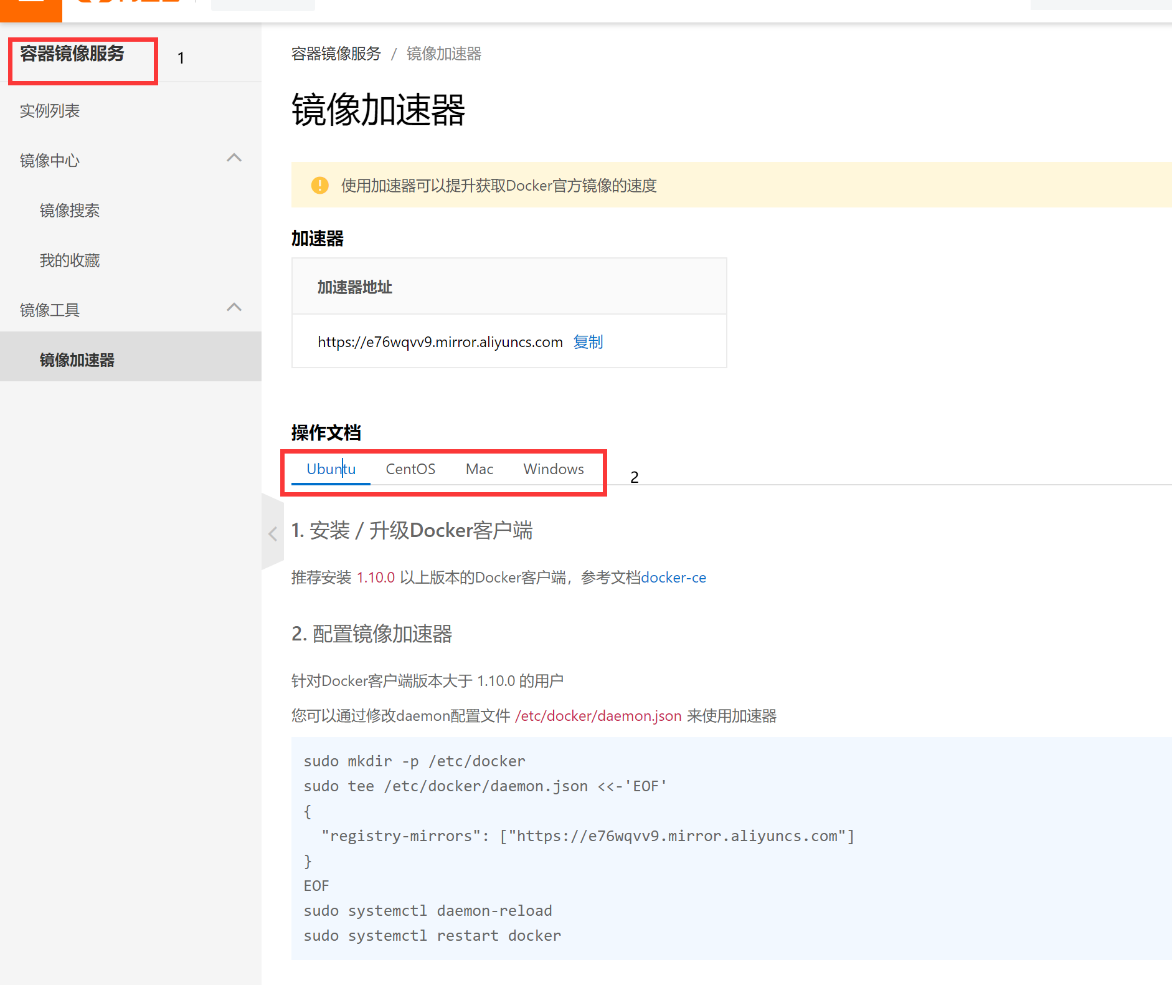Click 'sudo systemctl restart docker' line
This screenshot has width=1172, height=985.
(432, 936)
